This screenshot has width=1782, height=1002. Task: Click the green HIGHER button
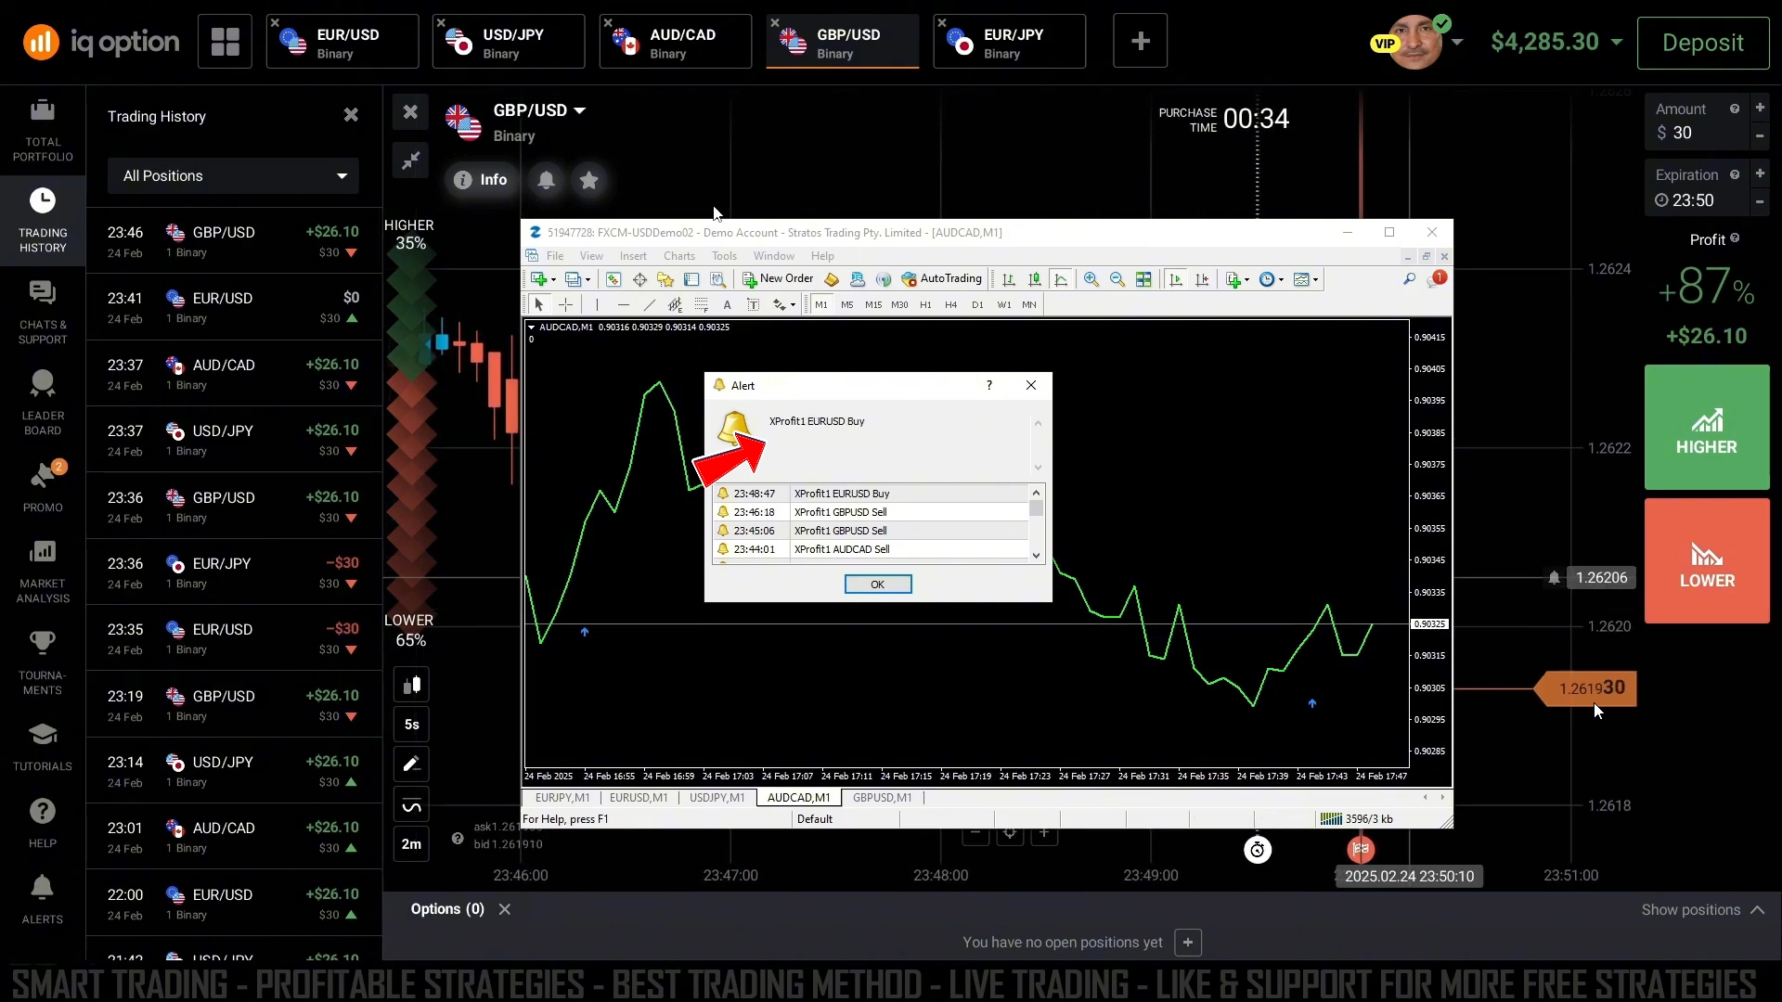(1707, 428)
